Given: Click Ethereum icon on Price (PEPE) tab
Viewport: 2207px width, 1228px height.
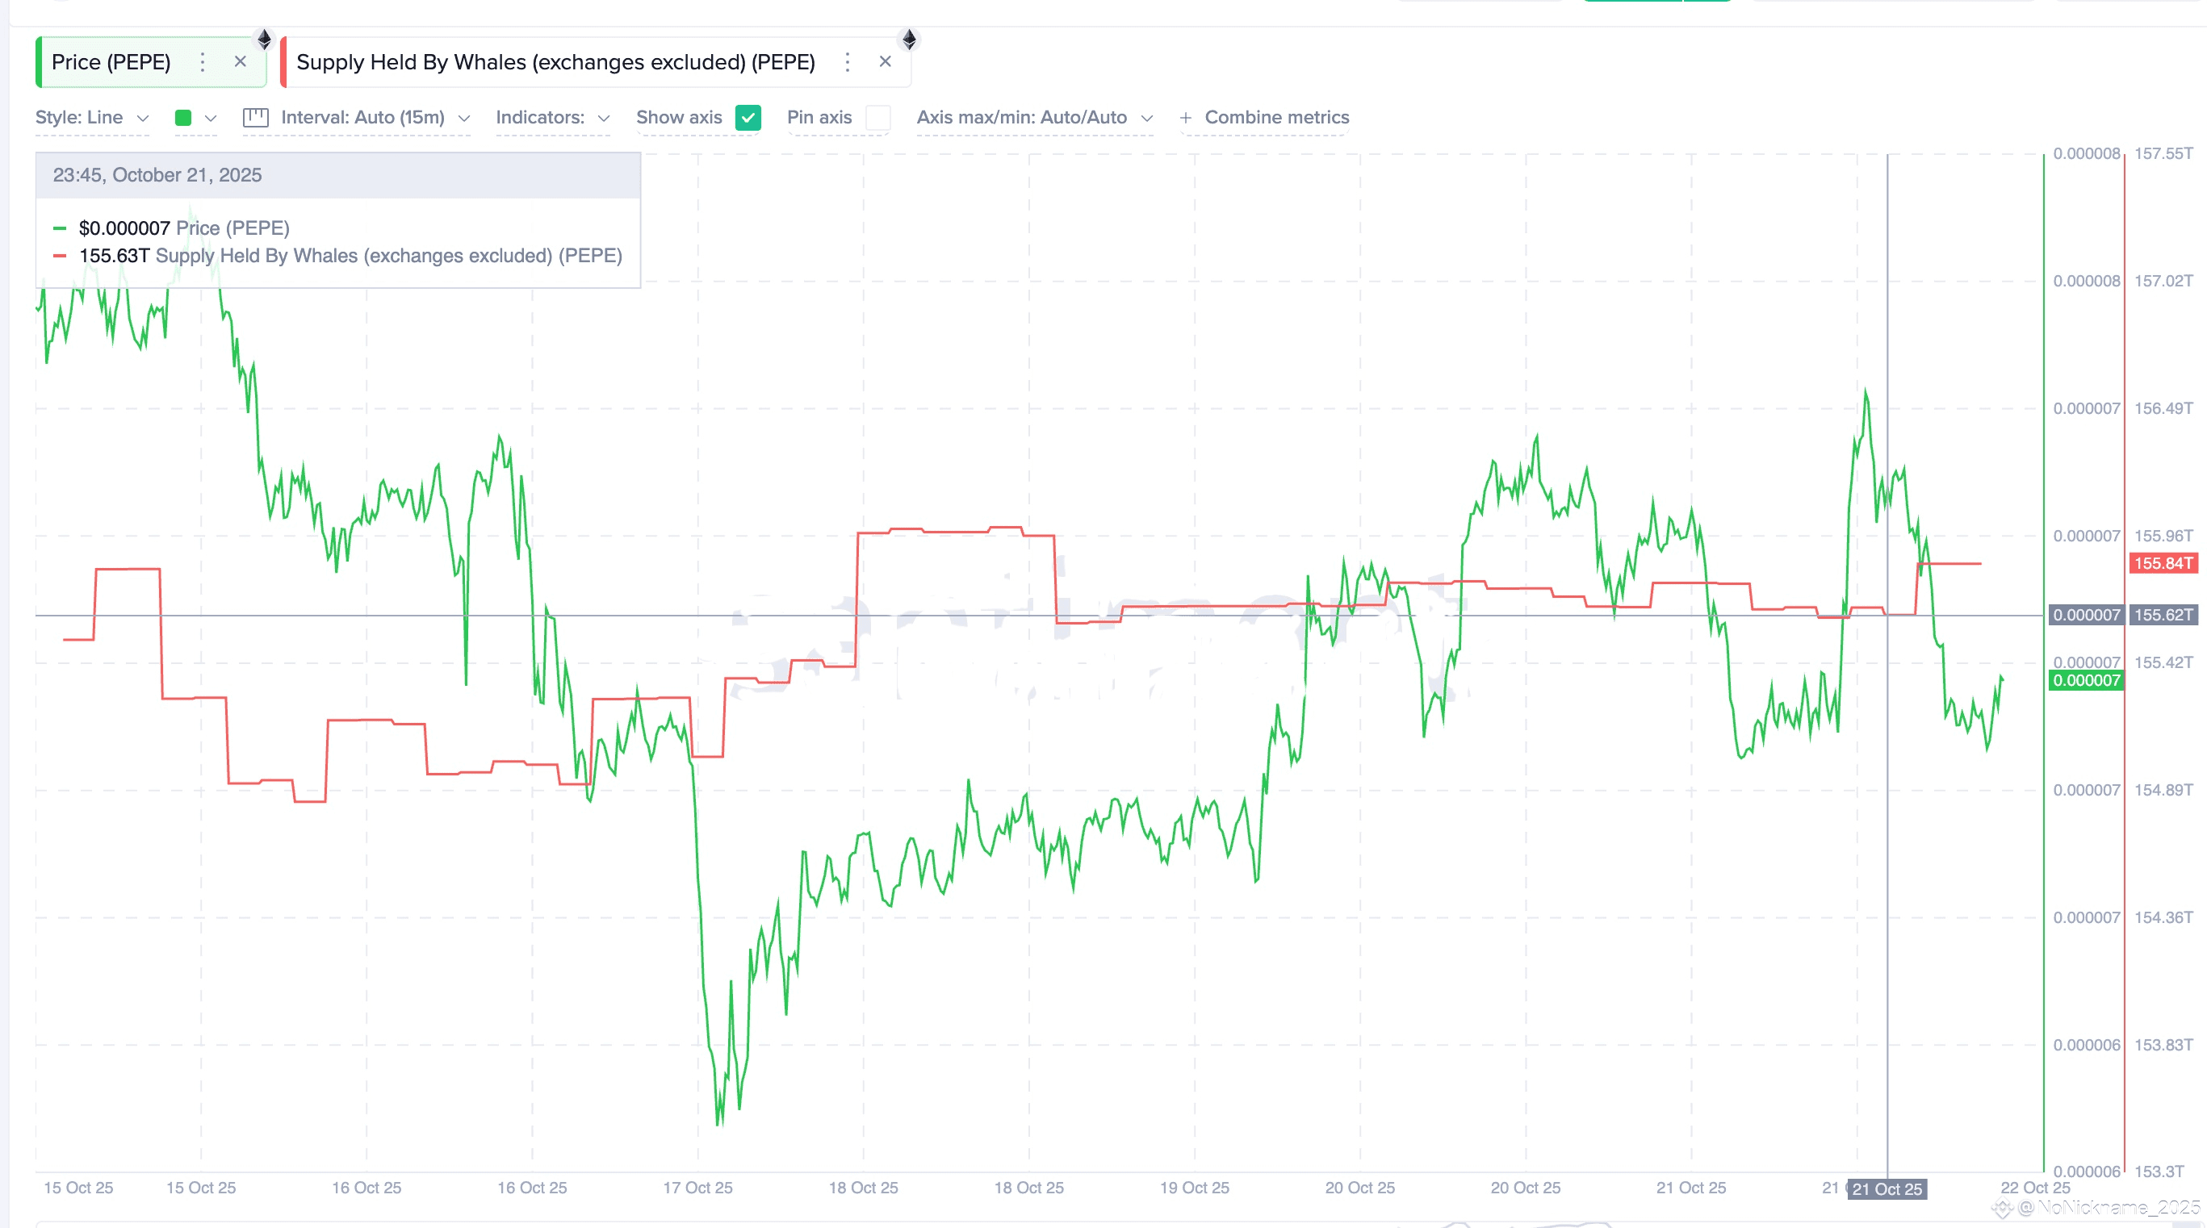Looking at the screenshot, I should [x=265, y=39].
